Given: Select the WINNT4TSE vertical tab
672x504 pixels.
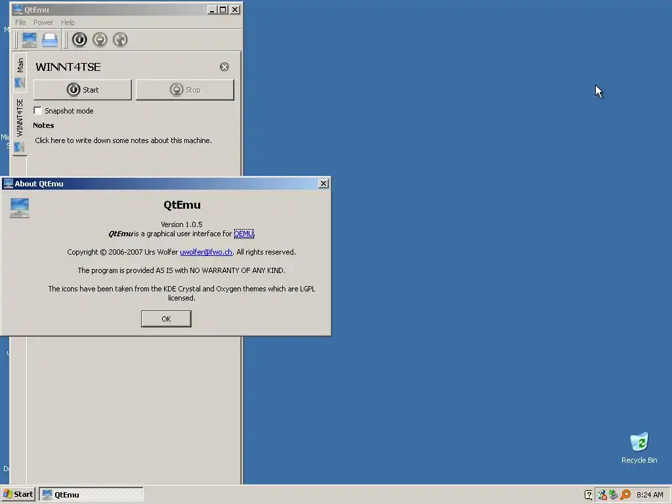Looking at the screenshot, I should [20, 124].
